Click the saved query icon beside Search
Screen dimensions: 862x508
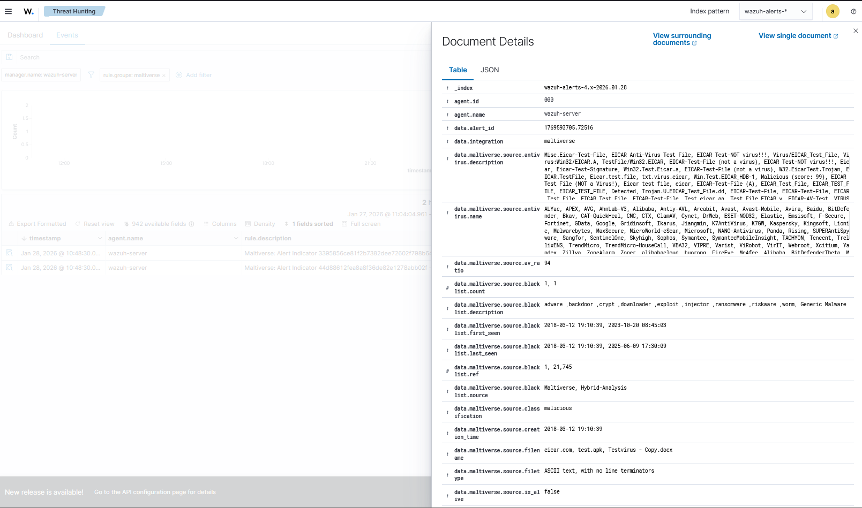pos(9,57)
